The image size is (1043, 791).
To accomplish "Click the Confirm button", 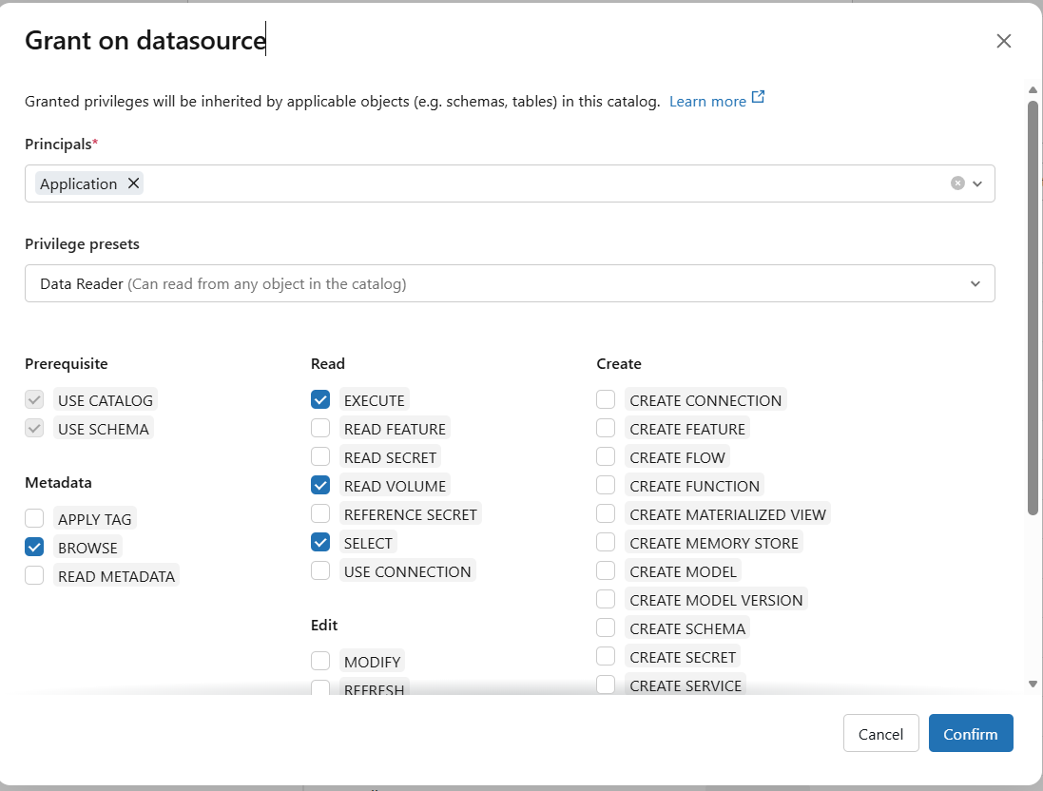I will pyautogui.click(x=971, y=733).
